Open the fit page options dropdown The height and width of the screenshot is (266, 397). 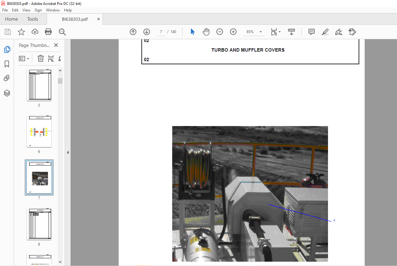[276, 32]
